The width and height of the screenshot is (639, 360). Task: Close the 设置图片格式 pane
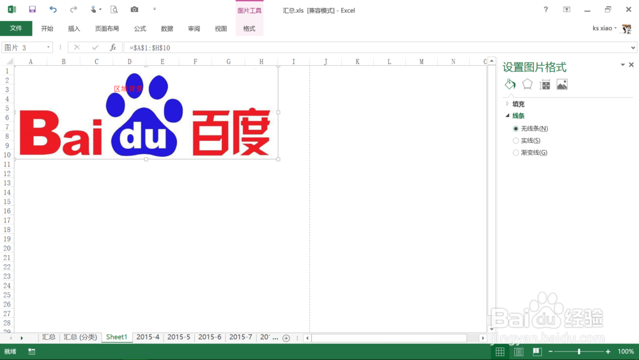[631, 65]
